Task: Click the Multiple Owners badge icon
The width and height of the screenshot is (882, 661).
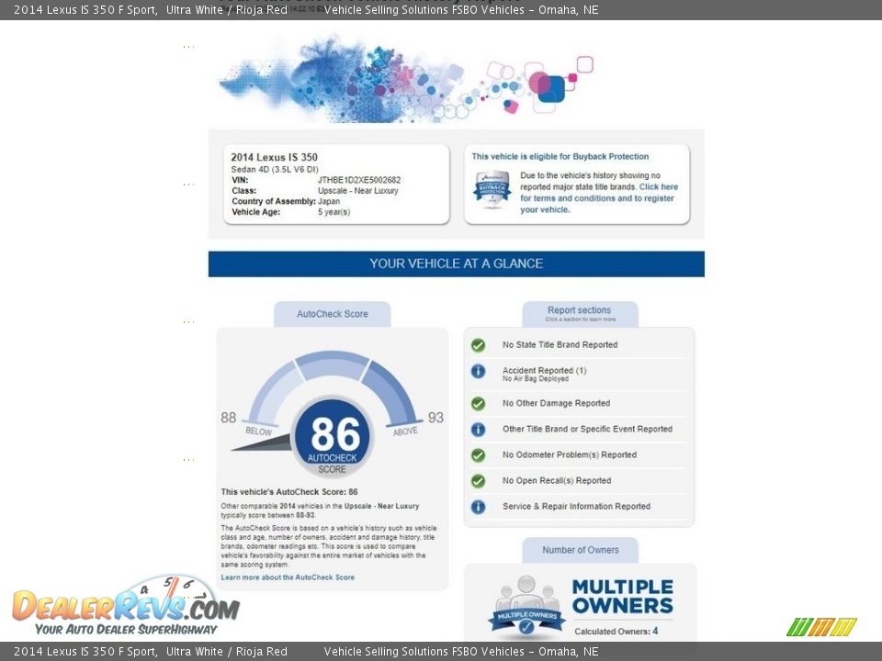Action: point(526,607)
